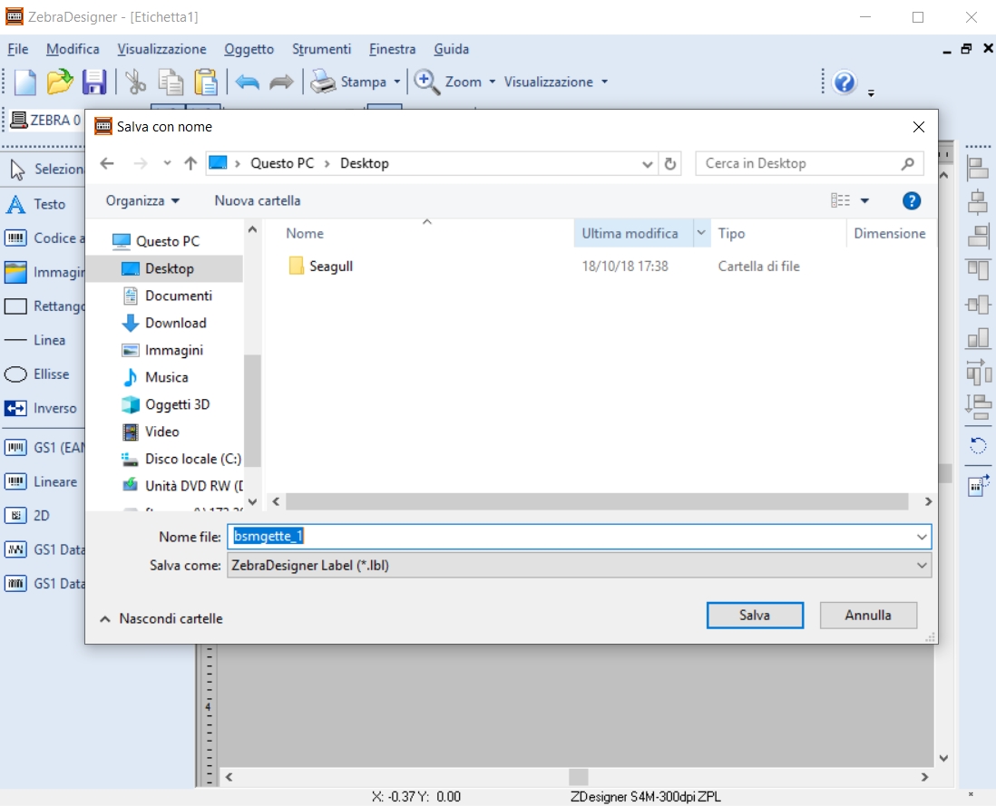The width and height of the screenshot is (996, 806).
Task: Click Questo PC in the address bar
Action: click(x=282, y=164)
